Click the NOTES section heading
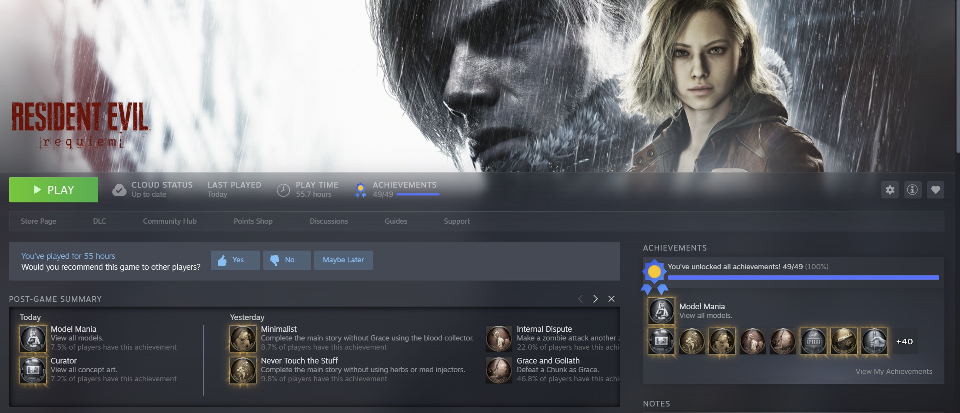Image resolution: width=960 pixels, height=413 pixels. (x=656, y=404)
